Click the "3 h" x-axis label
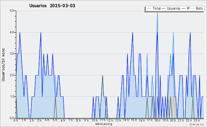 (x=39, y=120)
